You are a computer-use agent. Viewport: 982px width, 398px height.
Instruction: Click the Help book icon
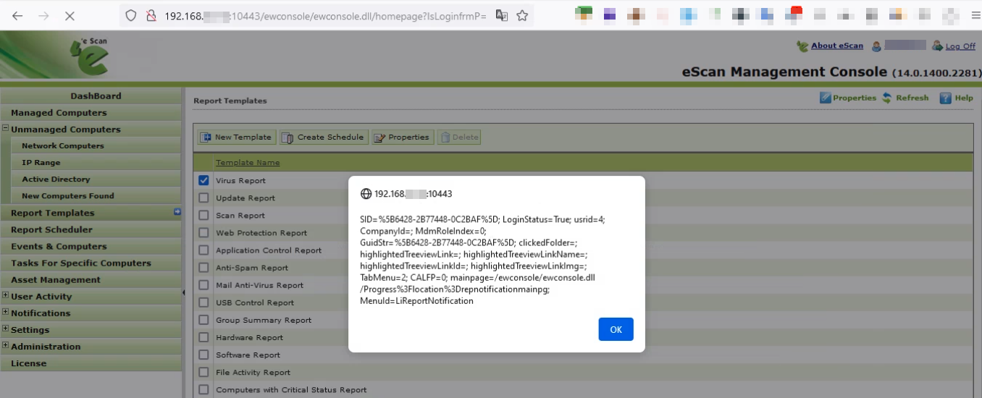pos(945,98)
